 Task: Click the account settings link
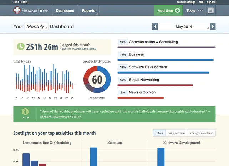[x=186, y=2]
